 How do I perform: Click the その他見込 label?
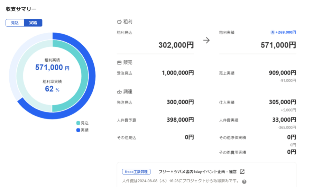coord(127,138)
